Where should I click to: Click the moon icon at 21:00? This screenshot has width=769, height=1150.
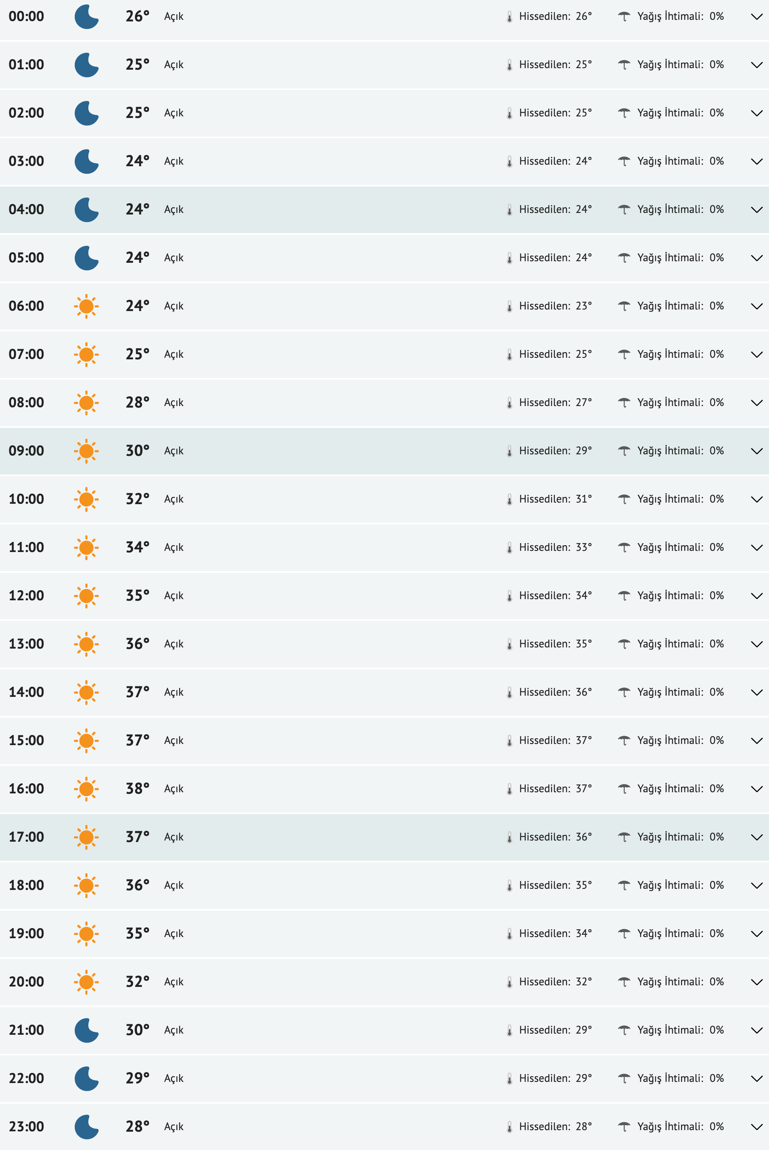pyautogui.click(x=86, y=1030)
